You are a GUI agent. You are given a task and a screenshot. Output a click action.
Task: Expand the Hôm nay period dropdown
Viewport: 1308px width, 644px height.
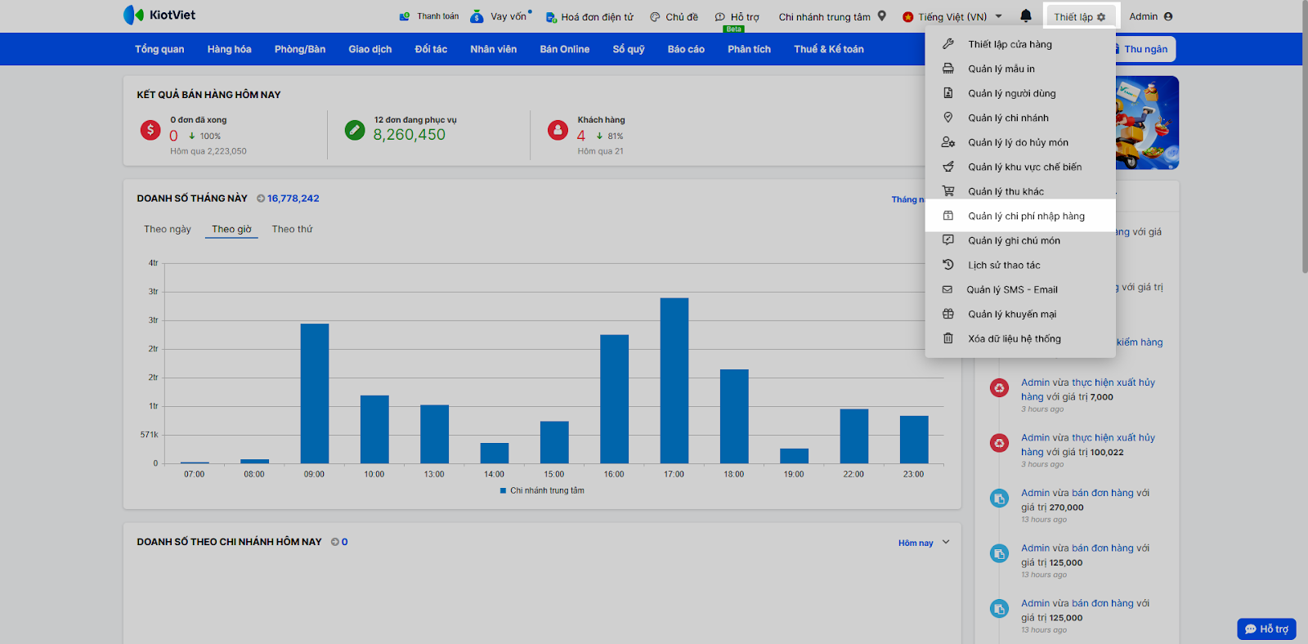point(924,543)
